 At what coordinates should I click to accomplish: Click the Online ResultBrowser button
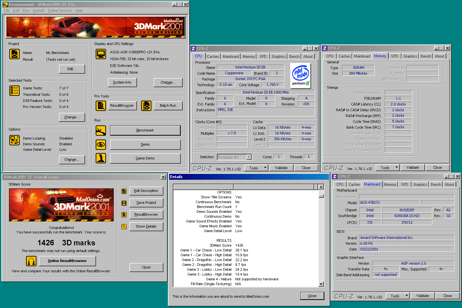(67, 261)
